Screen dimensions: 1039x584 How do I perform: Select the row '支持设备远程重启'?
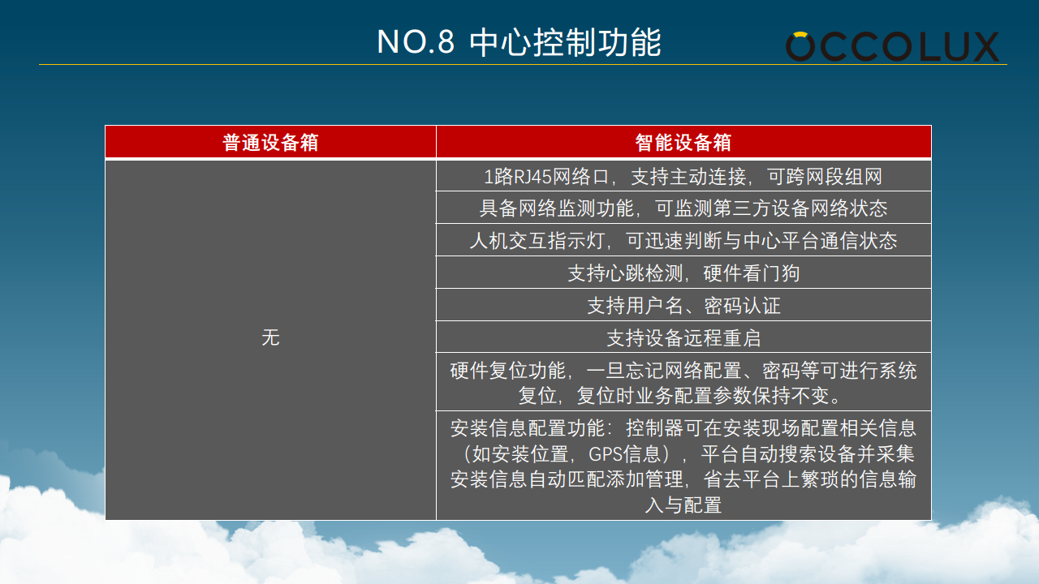[683, 337]
